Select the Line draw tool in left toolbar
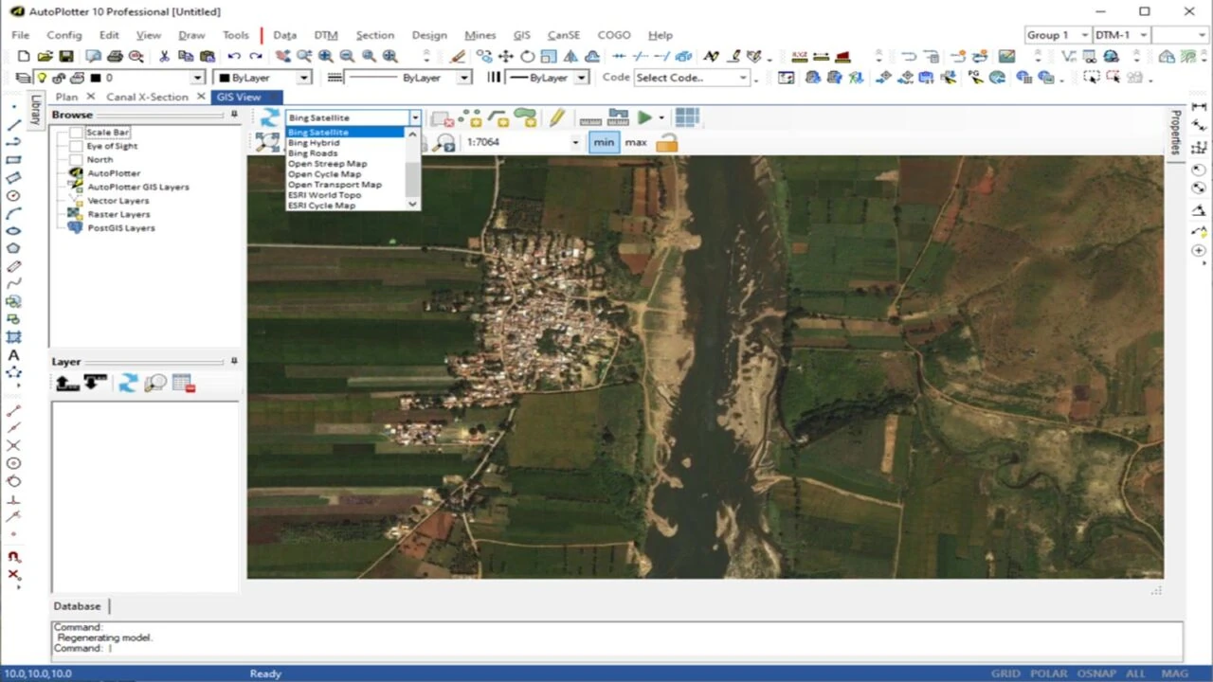 click(x=14, y=124)
